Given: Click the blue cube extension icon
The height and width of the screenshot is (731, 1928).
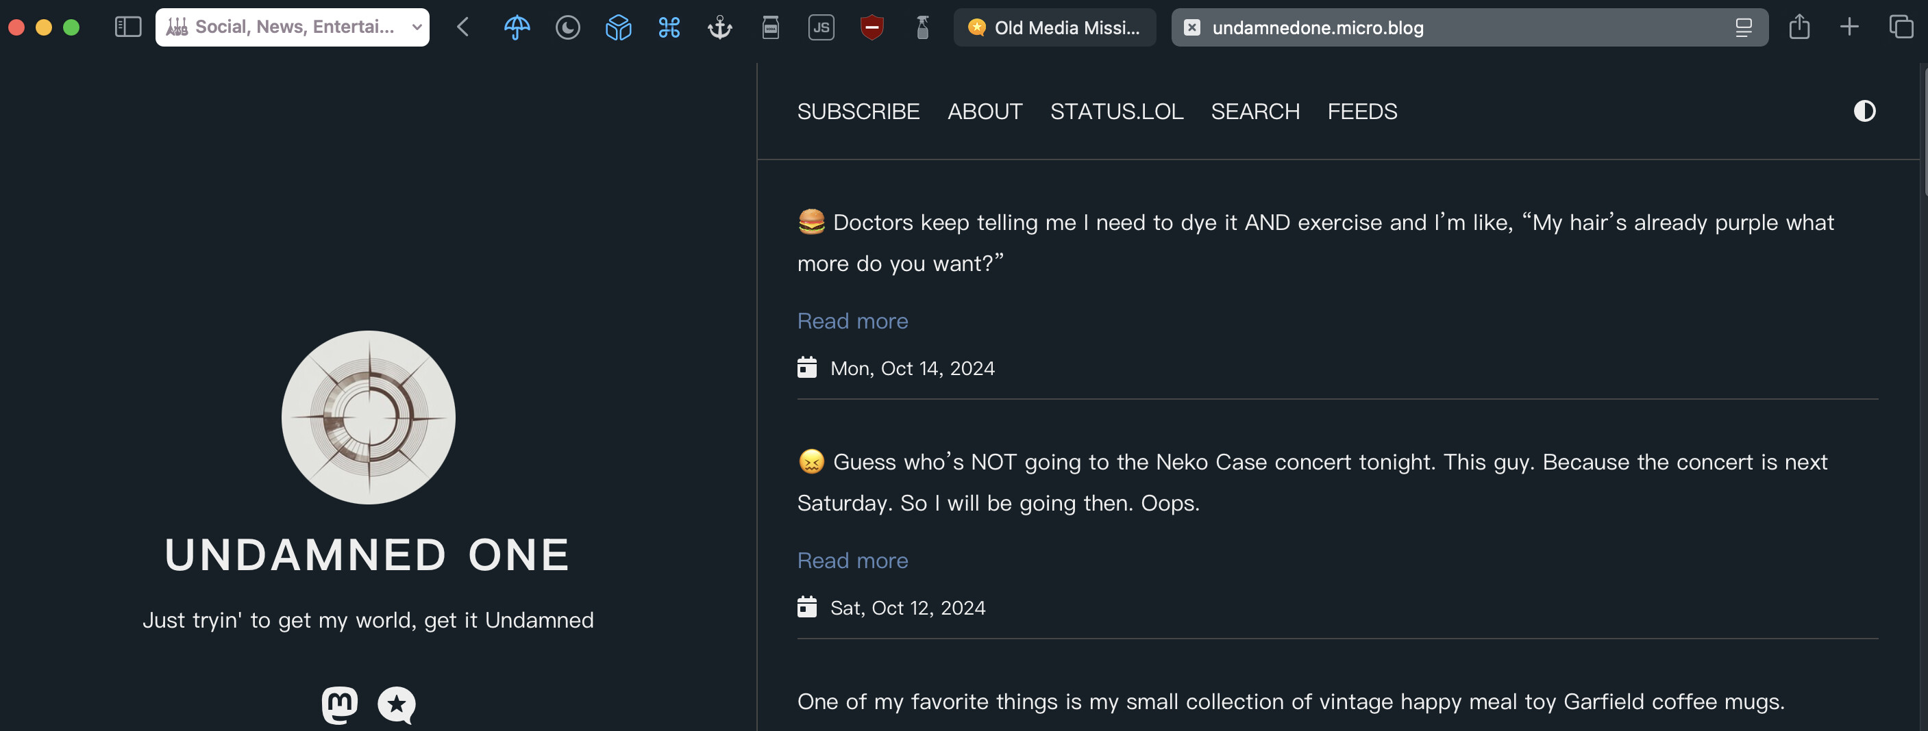Looking at the screenshot, I should tap(618, 27).
